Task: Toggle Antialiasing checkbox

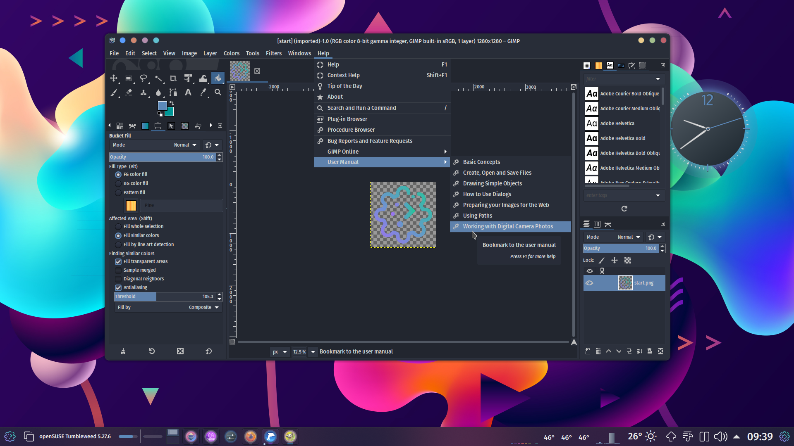Action: [118, 288]
